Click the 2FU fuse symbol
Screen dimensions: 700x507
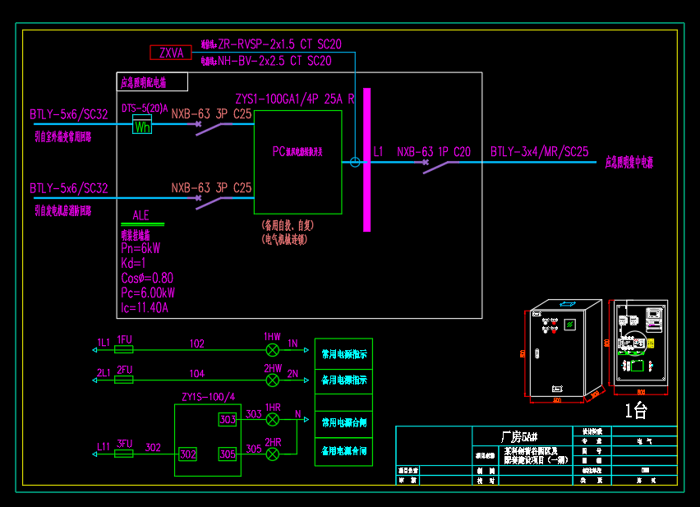pos(124,380)
